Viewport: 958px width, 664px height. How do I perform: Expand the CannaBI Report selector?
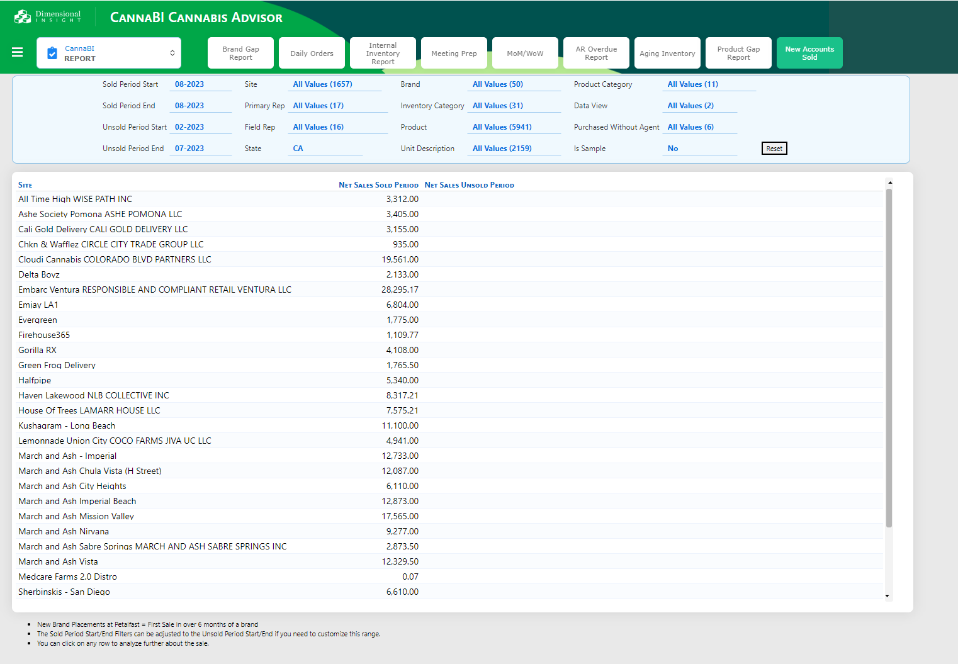(x=172, y=53)
